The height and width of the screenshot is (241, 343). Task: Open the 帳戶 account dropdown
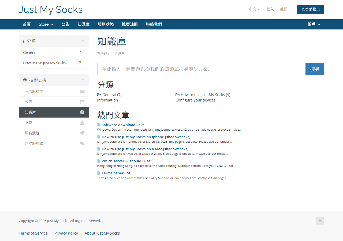[314, 24]
